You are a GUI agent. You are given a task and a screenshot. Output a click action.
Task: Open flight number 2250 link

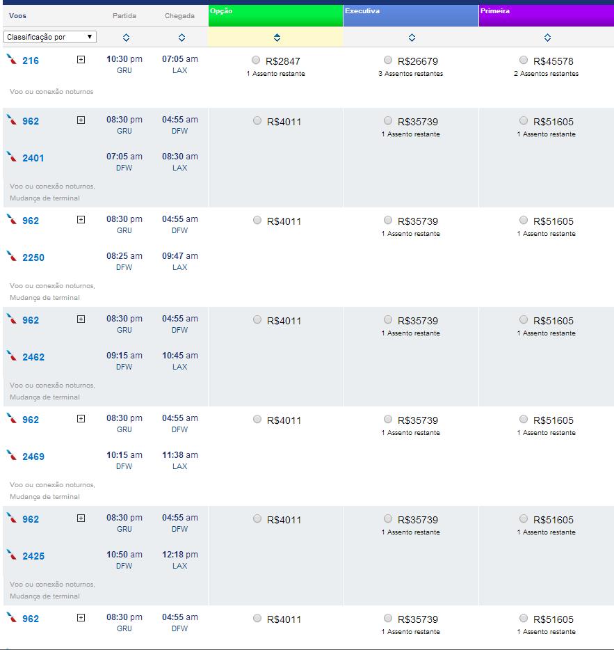[x=33, y=257]
